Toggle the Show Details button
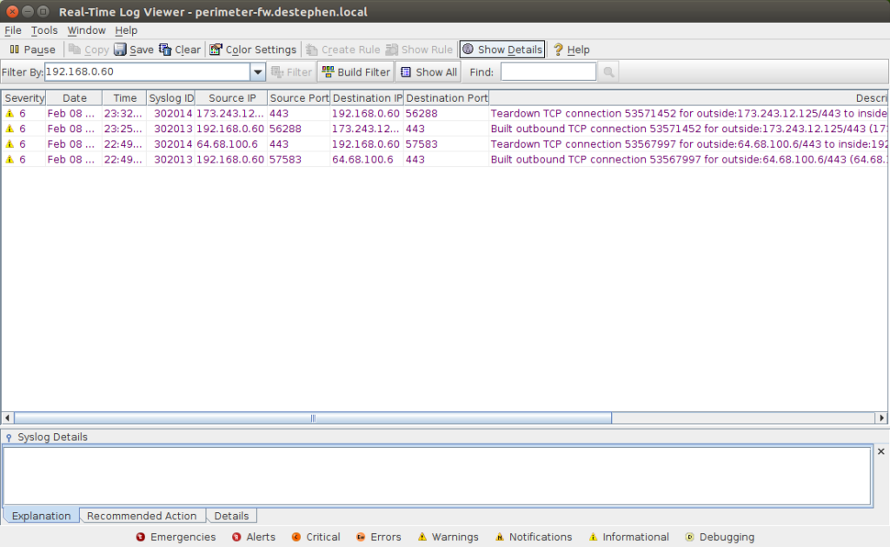 pos(502,50)
